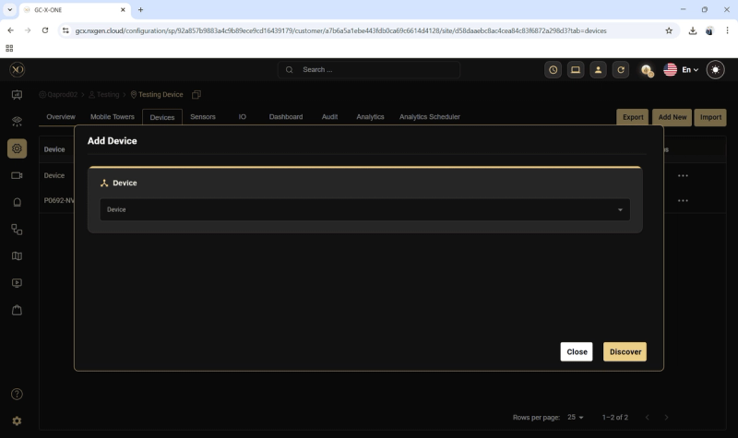Open the user profile icon in header
738x438 pixels.
[598, 70]
